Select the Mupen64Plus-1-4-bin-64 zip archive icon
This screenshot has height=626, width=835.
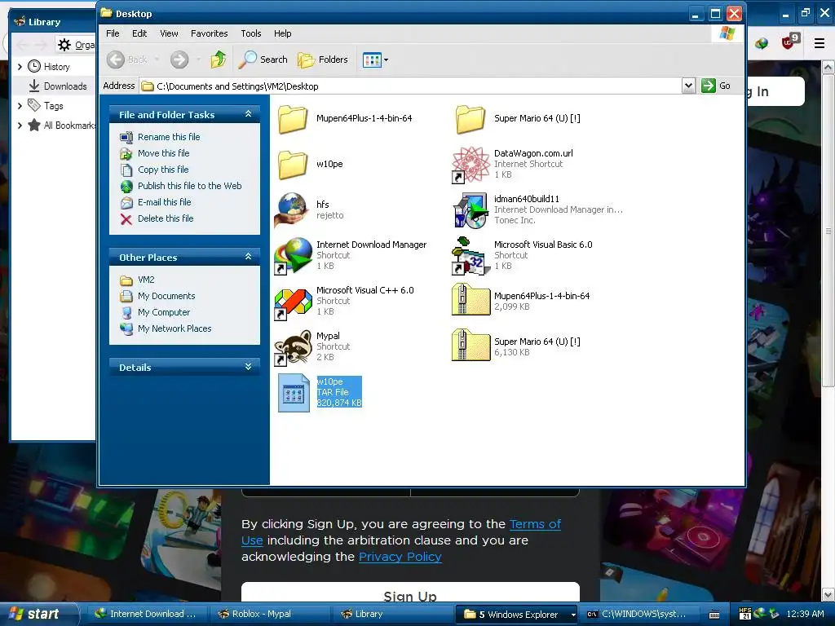[x=471, y=300]
